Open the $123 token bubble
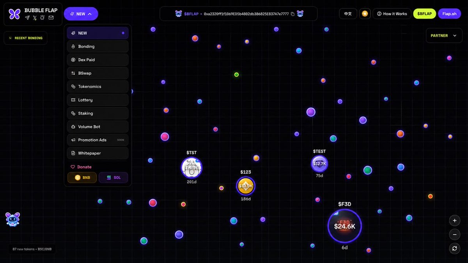 [x=246, y=186]
